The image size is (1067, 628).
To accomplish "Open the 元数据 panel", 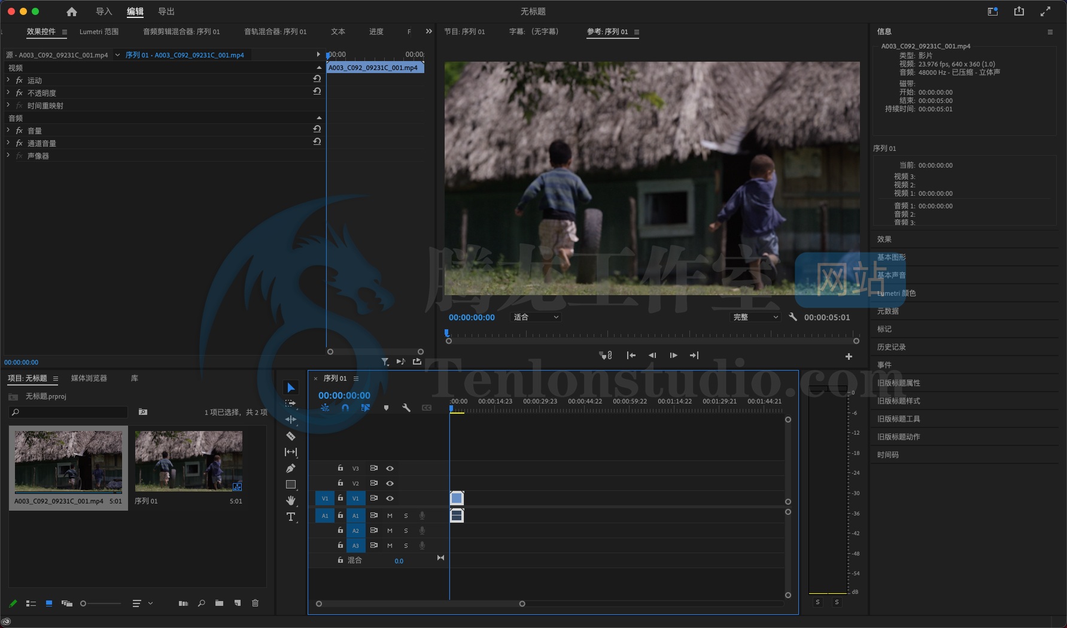I will click(x=888, y=311).
